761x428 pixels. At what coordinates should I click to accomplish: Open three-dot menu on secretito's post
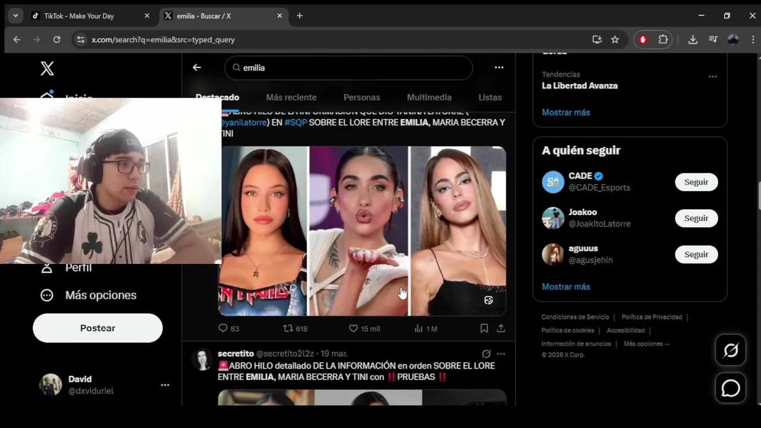click(501, 354)
